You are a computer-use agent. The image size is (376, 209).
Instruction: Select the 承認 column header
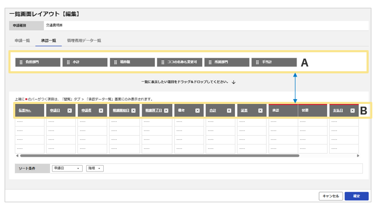click(283, 110)
